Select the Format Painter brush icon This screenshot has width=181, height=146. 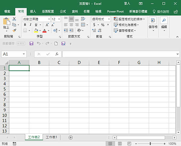(x=14, y=31)
